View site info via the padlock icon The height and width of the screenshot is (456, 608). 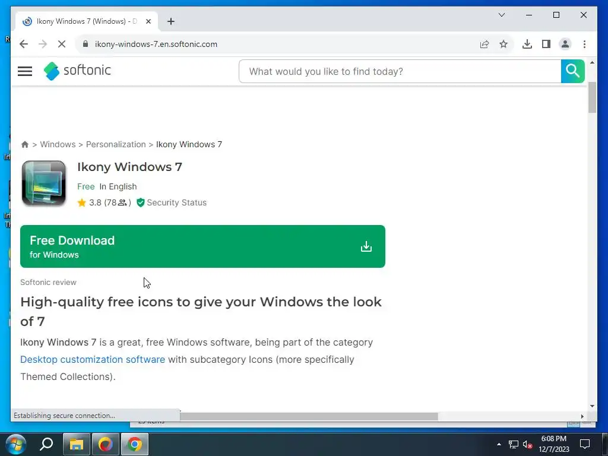(85, 44)
